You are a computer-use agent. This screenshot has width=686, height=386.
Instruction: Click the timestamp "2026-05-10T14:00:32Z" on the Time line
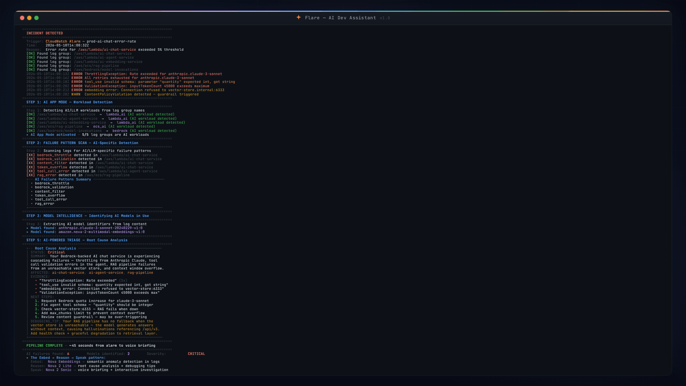point(67,45)
